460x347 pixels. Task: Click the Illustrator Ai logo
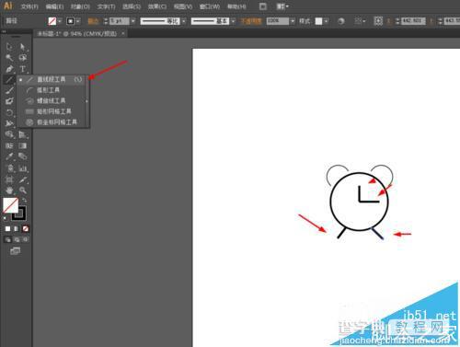pyautogui.click(x=8, y=6)
